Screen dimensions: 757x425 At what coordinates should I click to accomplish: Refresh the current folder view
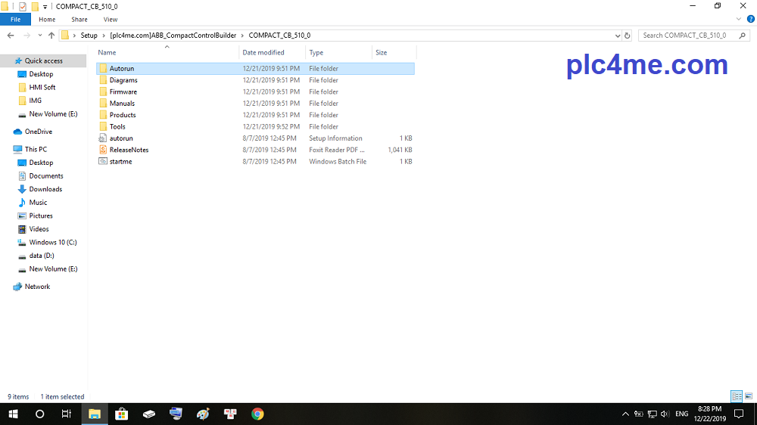pos(627,36)
